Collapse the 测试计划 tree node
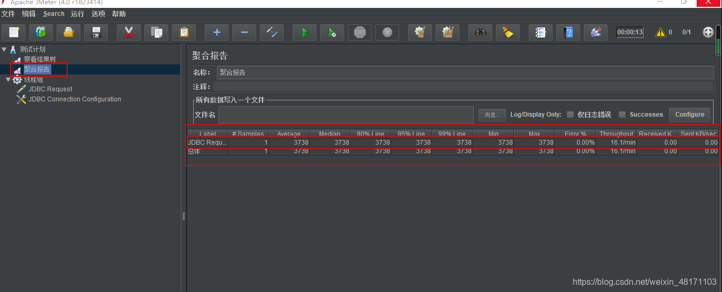This screenshot has height=292, width=722. 4,49
